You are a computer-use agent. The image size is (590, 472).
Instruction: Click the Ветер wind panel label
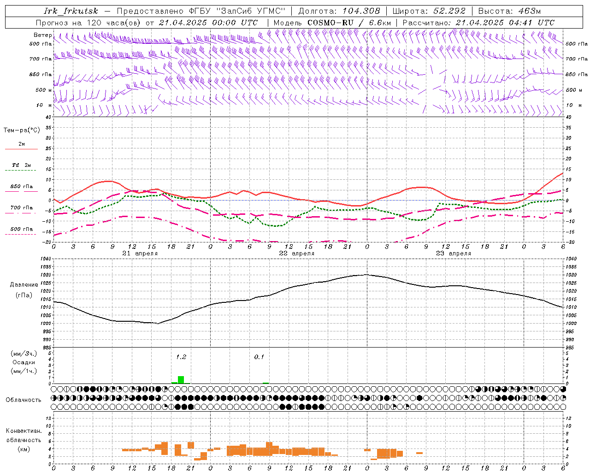42,35
